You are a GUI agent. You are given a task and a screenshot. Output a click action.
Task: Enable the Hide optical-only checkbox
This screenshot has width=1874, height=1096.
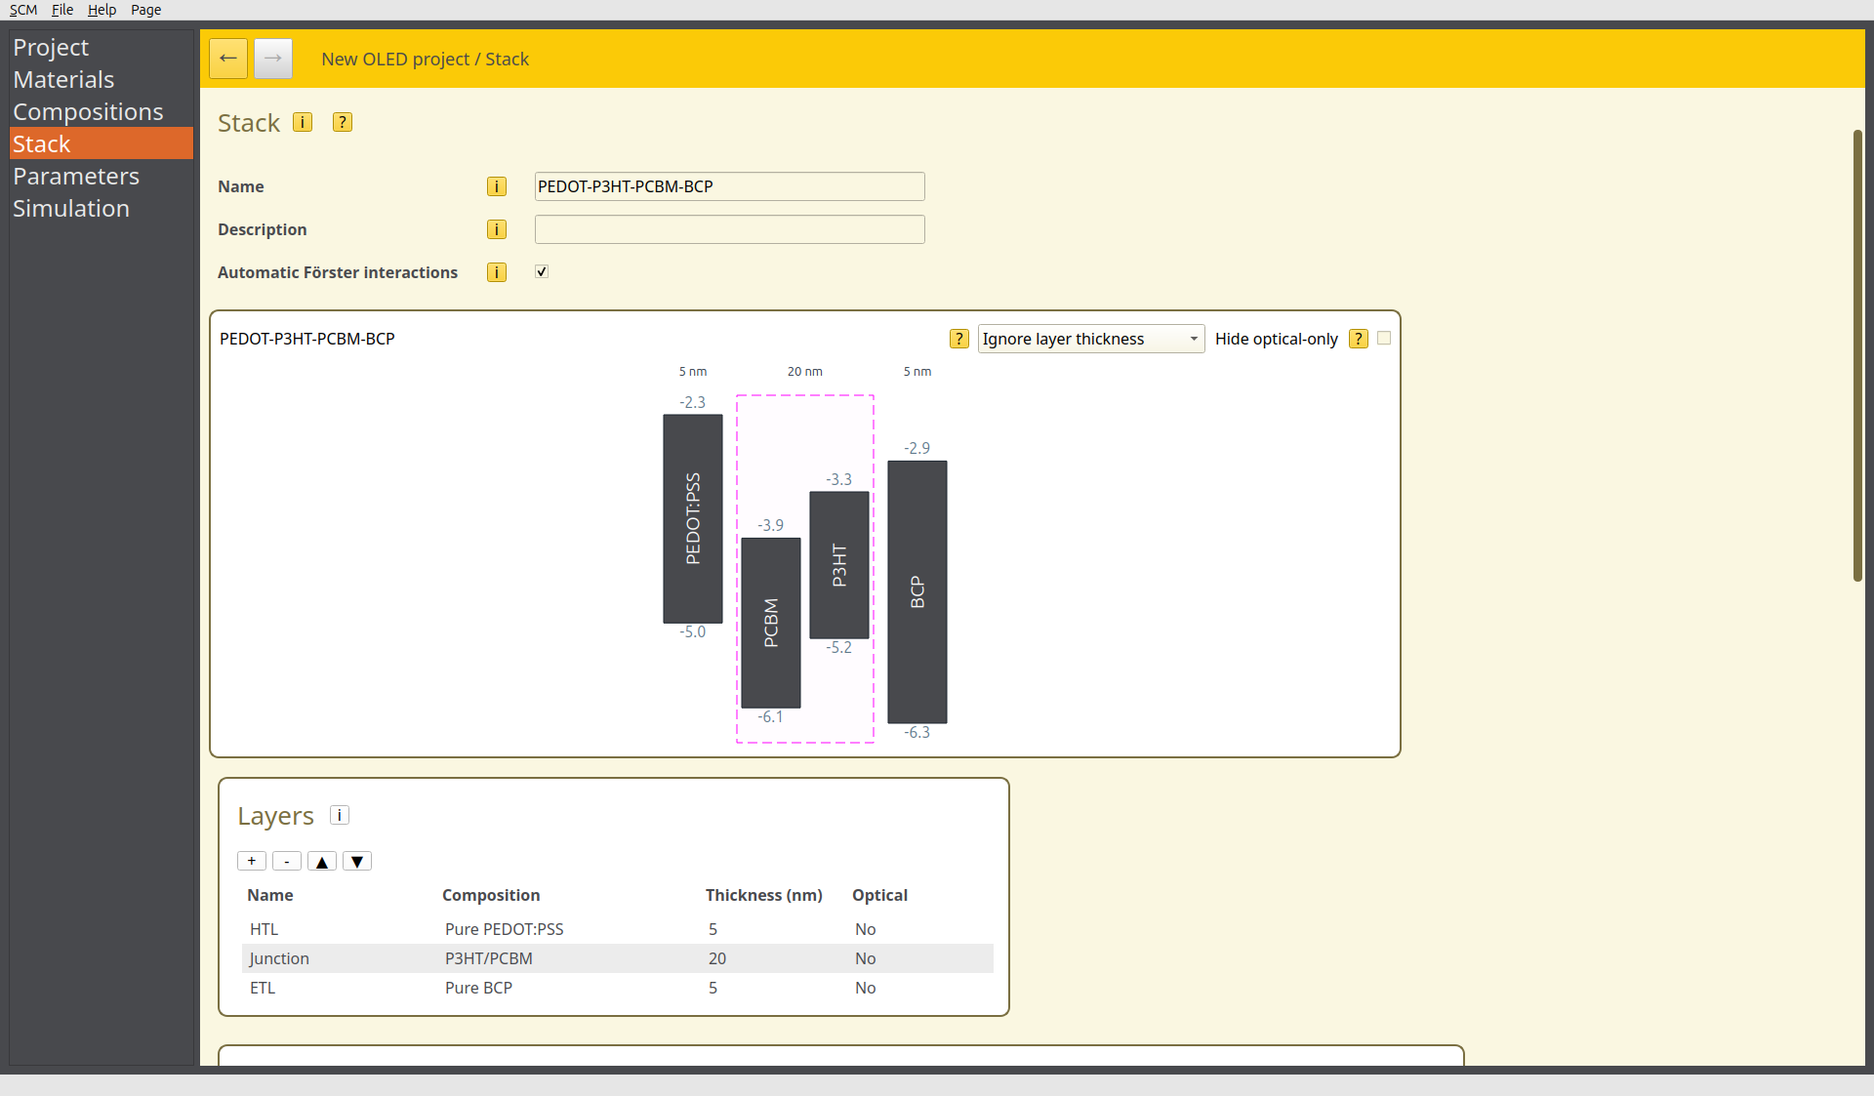tap(1383, 339)
